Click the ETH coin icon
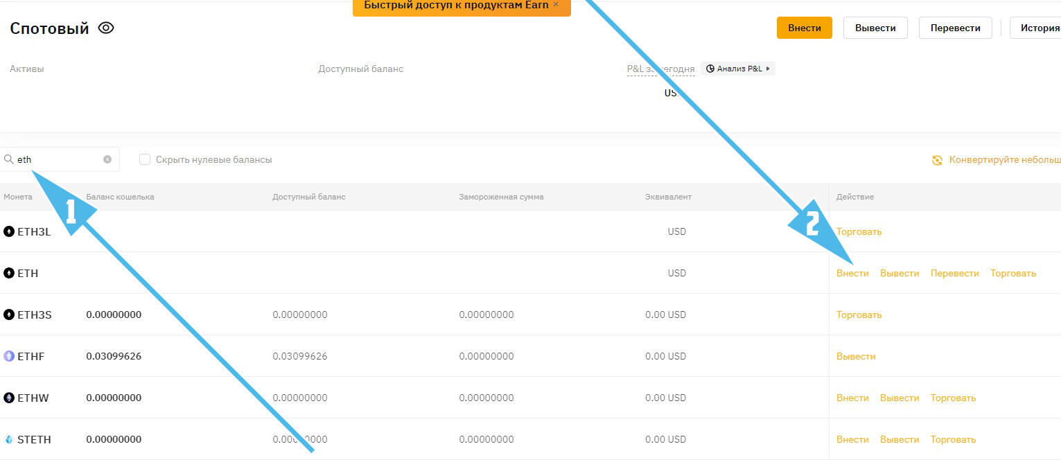The height and width of the screenshot is (469, 1061). point(9,273)
